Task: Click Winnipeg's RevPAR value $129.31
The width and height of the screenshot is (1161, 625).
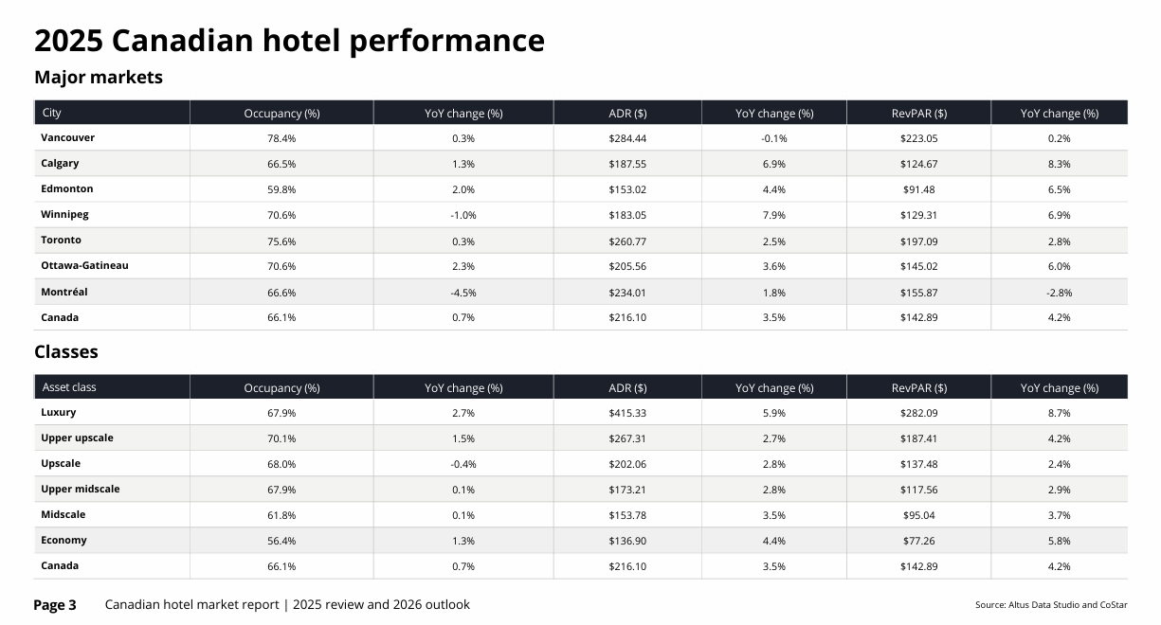Action: [x=918, y=215]
